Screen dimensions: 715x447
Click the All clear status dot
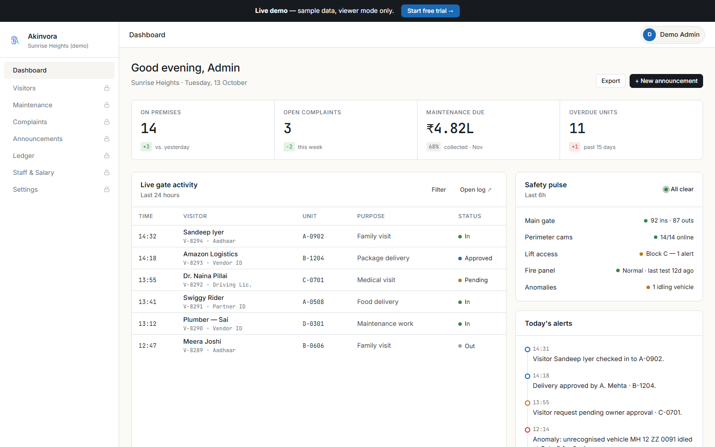(666, 189)
